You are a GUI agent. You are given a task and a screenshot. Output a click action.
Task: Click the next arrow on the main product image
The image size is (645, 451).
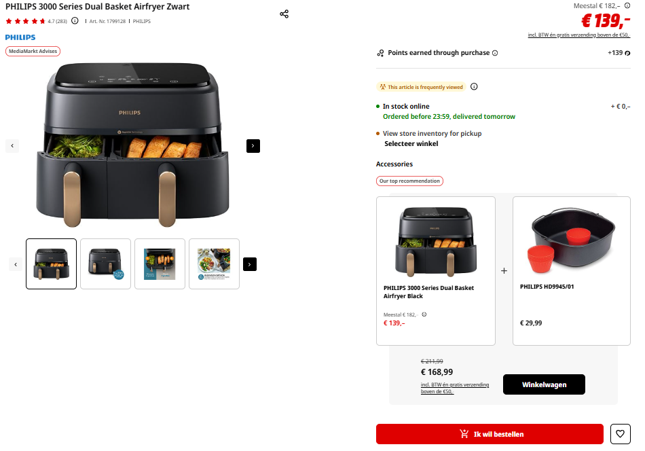pos(253,146)
